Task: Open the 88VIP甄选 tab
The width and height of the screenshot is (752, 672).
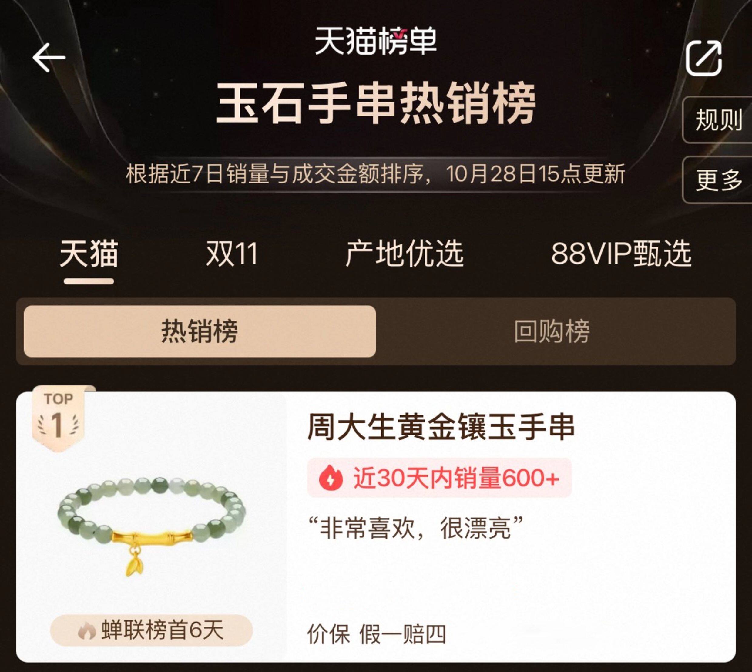Action: (x=621, y=254)
